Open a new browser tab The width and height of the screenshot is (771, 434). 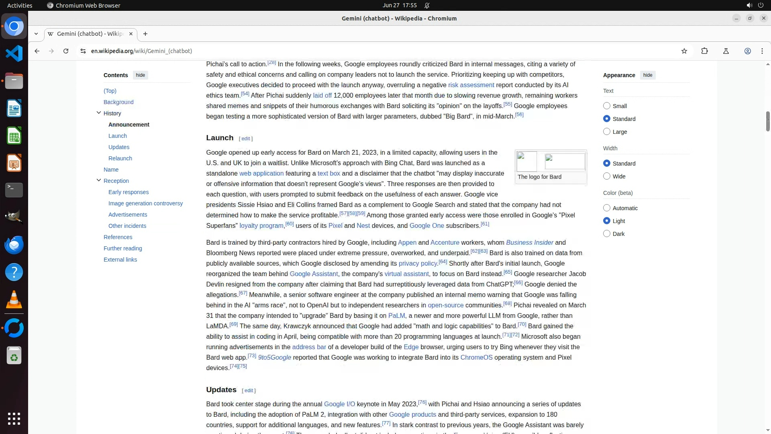145,34
